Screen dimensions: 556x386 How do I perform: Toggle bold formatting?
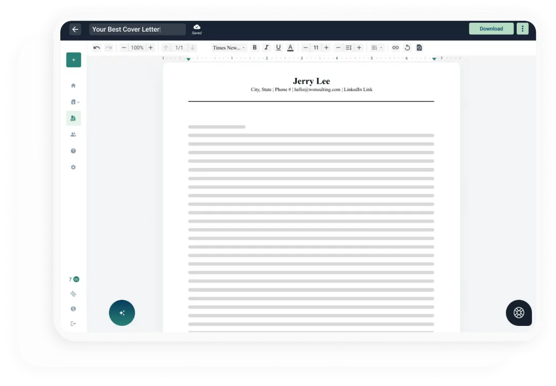click(x=255, y=47)
